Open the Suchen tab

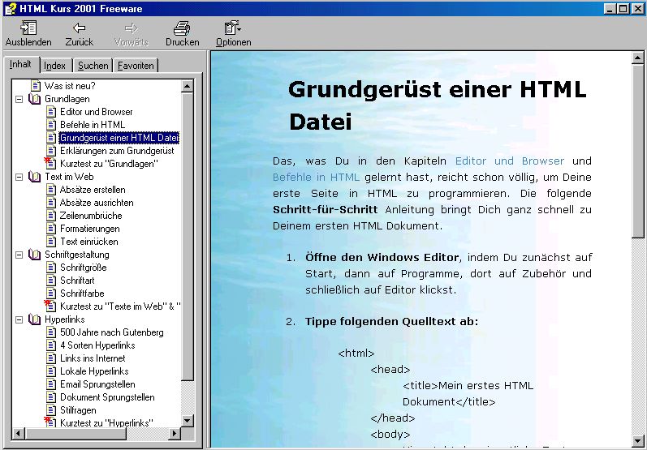pos(93,66)
